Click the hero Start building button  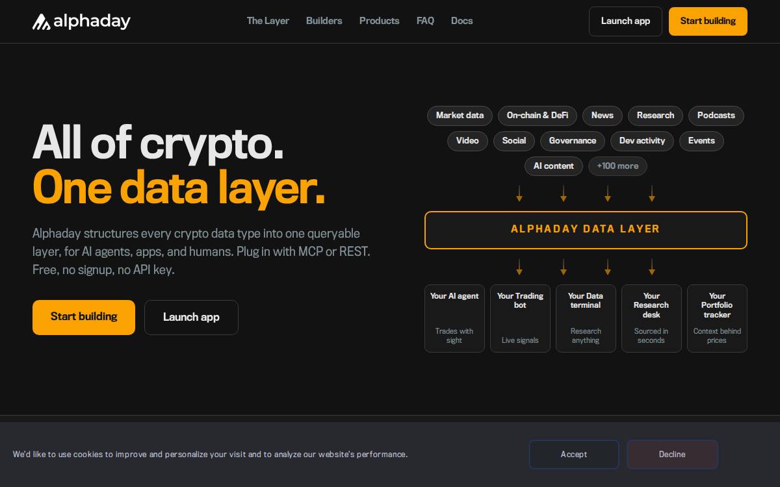[x=84, y=318]
